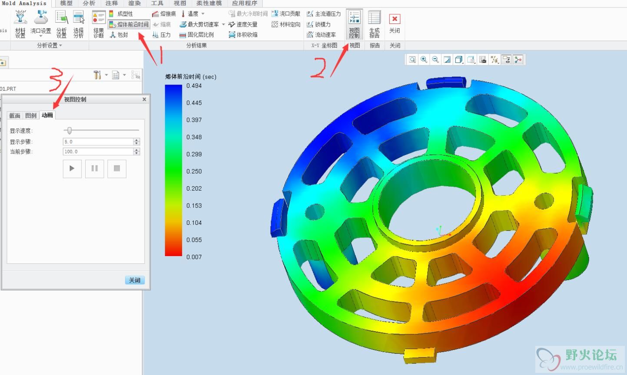Show 成型性 moldability result

[x=121, y=14]
